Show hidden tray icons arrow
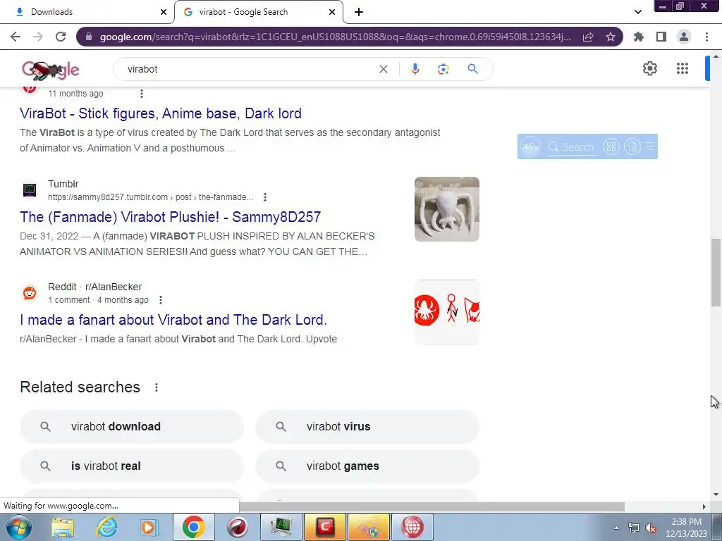722x541 pixels. pos(616,528)
